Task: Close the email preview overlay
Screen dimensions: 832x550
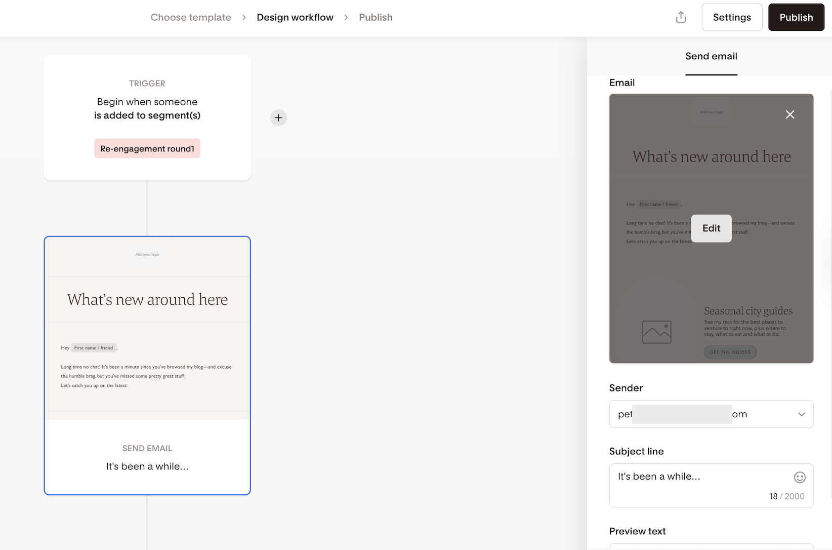Action: (x=789, y=114)
